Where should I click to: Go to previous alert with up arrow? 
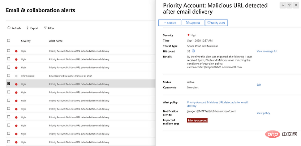click(289, 5)
